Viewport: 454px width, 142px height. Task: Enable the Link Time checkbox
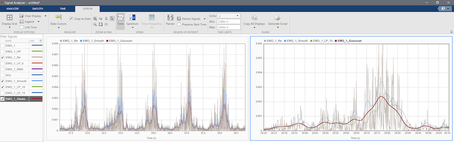click(22, 27)
